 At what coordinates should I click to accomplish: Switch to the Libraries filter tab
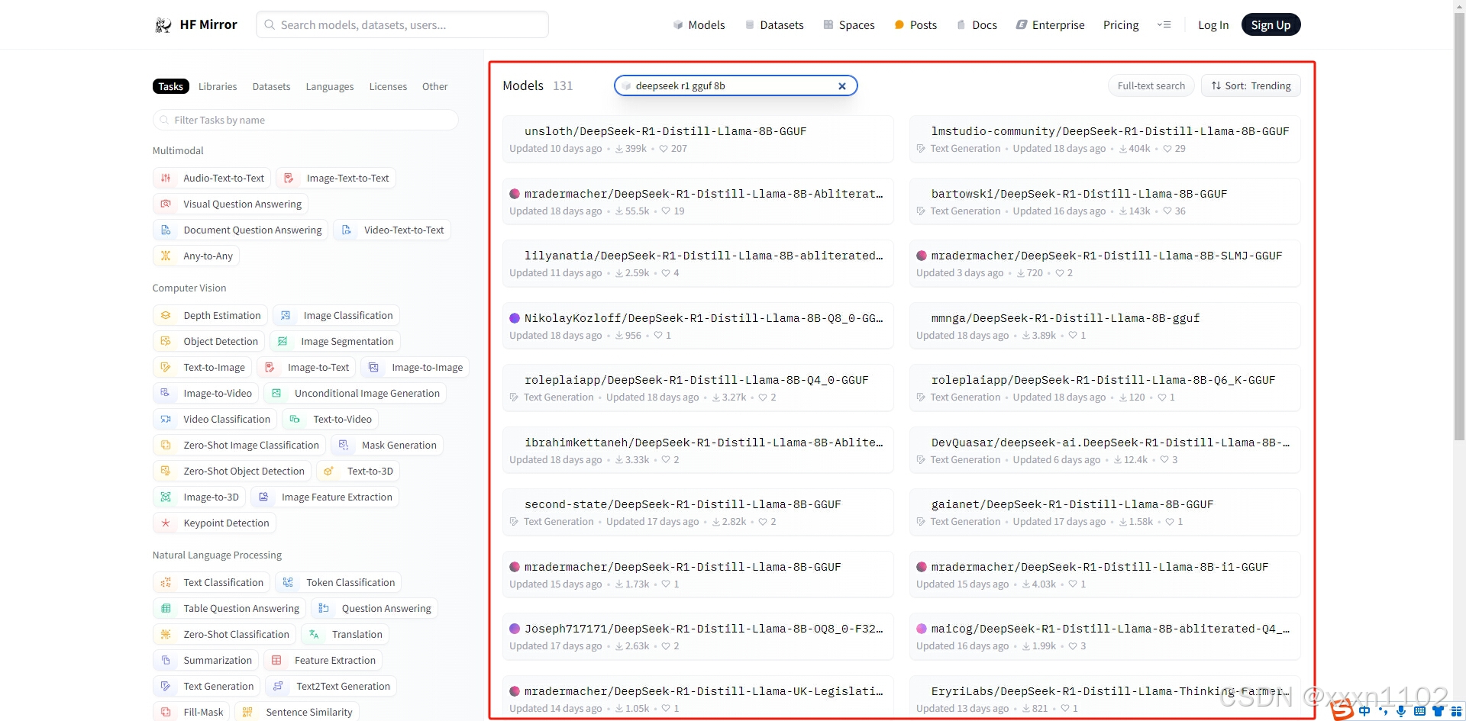point(218,87)
